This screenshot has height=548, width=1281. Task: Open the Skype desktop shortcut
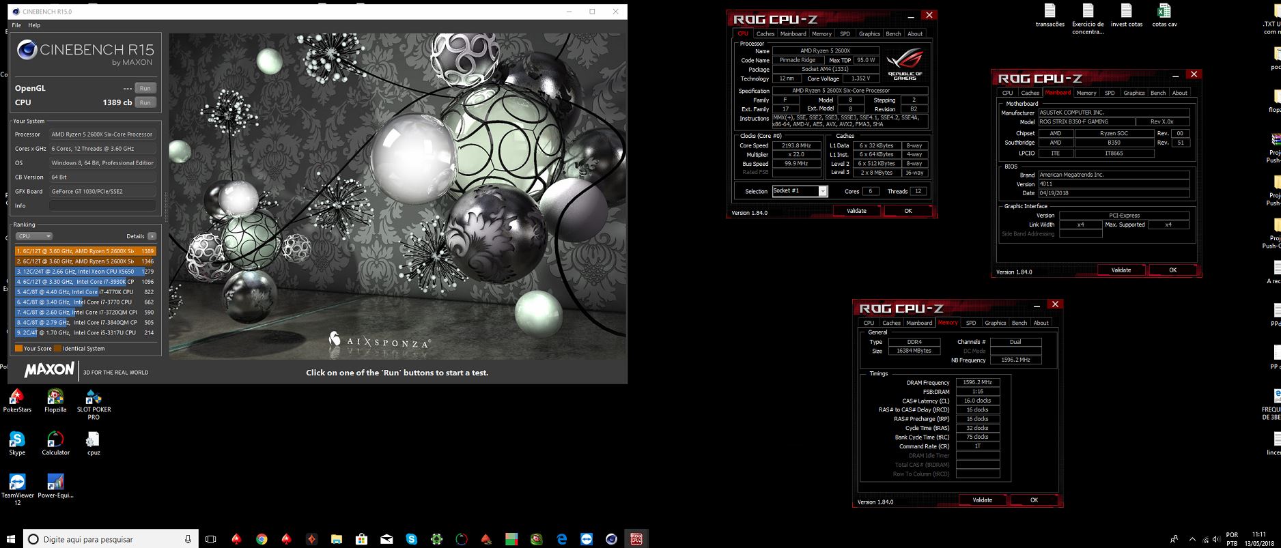coord(17,444)
